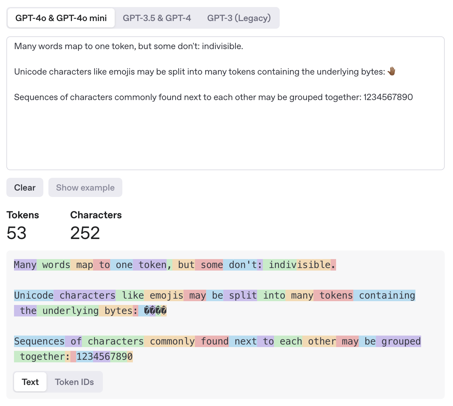Click the emoji byte tokens after 'bytes:'
The image size is (453, 406).
point(154,311)
